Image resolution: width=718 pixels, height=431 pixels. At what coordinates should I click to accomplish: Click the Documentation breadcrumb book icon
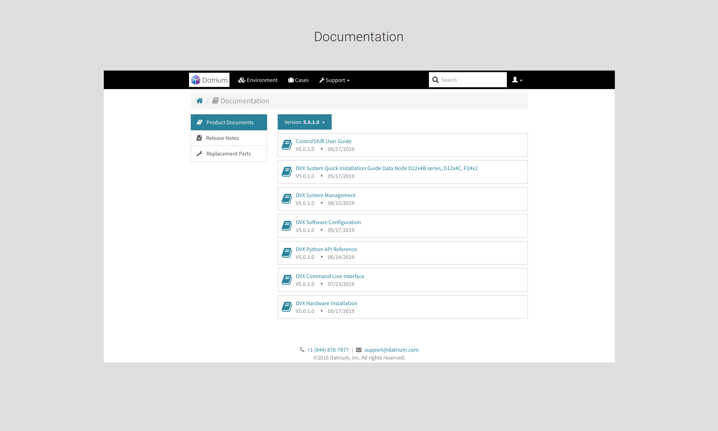tap(215, 101)
